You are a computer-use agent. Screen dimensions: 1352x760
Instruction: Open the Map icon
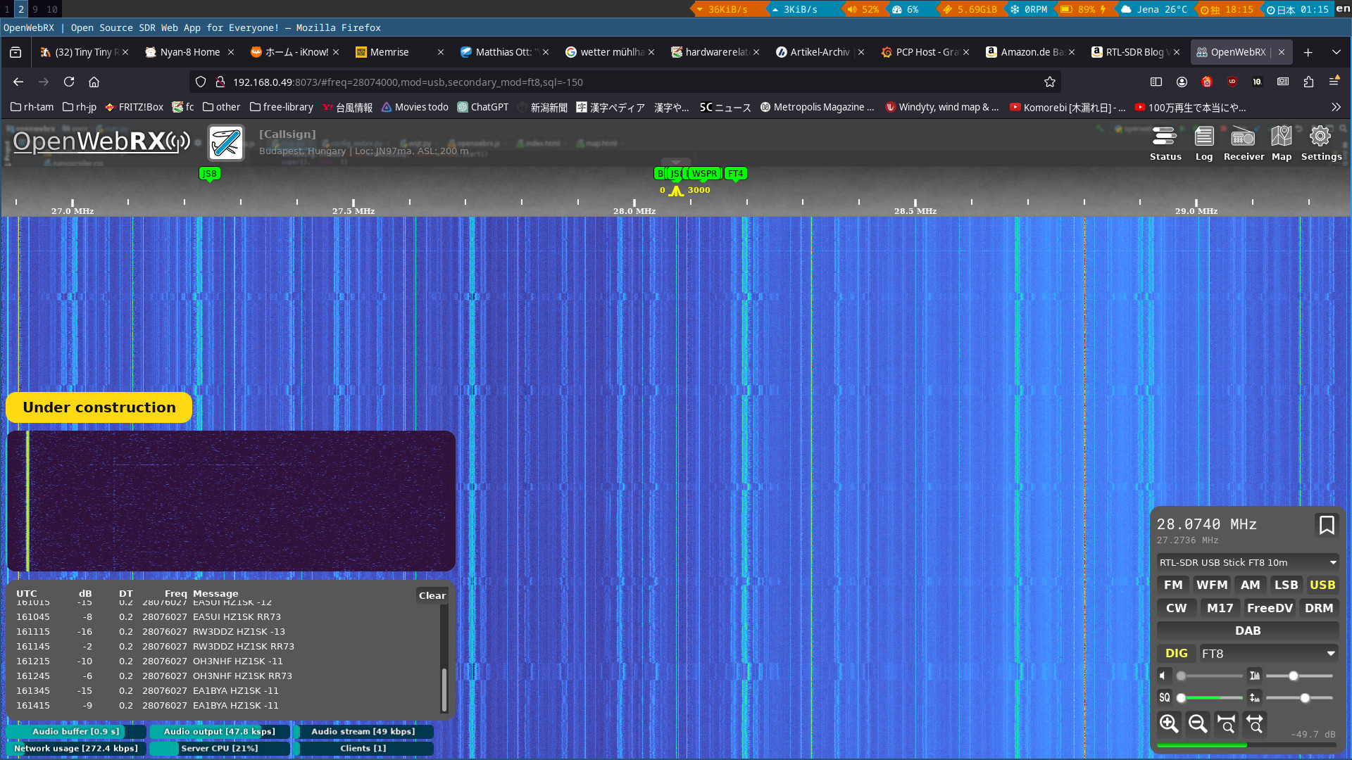pyautogui.click(x=1282, y=144)
